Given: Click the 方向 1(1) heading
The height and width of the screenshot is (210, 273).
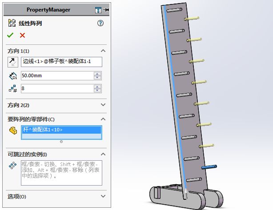Looking at the screenshot, I should coord(18,51).
